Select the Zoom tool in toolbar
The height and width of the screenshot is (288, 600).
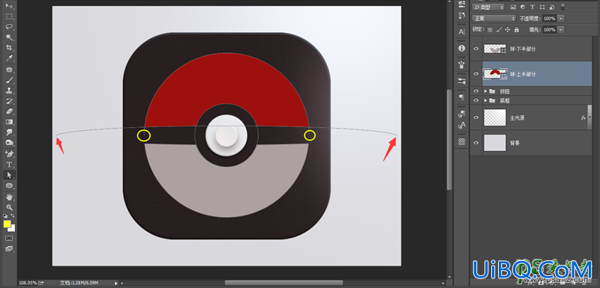10,207
